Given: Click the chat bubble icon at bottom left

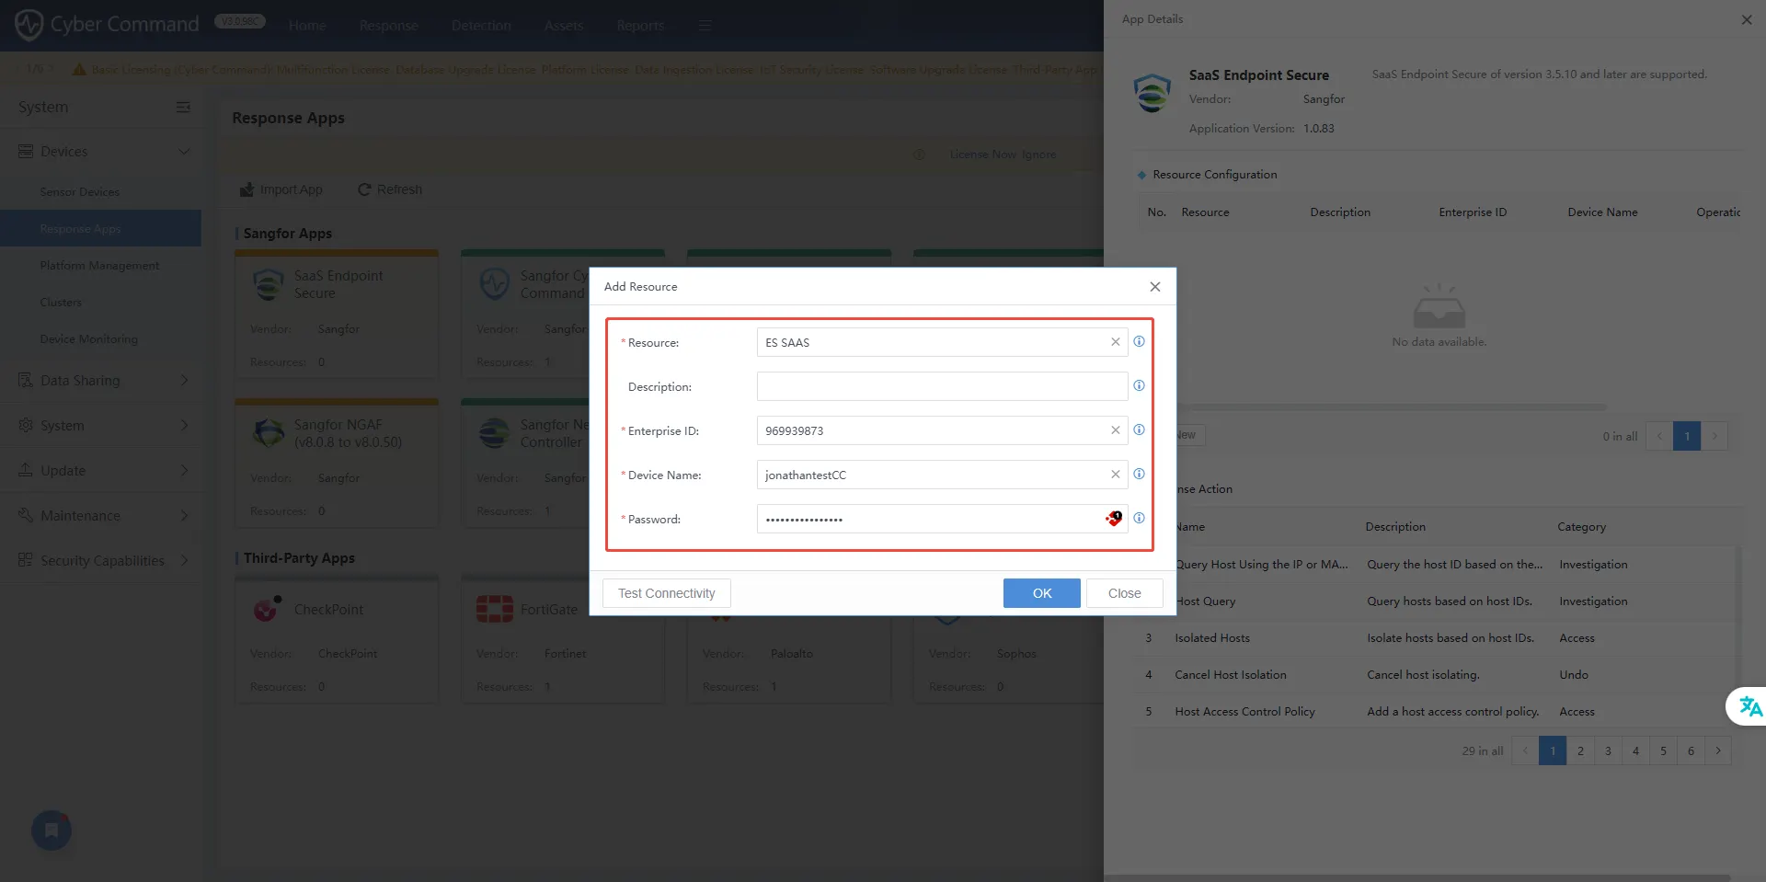Looking at the screenshot, I should click(x=52, y=830).
